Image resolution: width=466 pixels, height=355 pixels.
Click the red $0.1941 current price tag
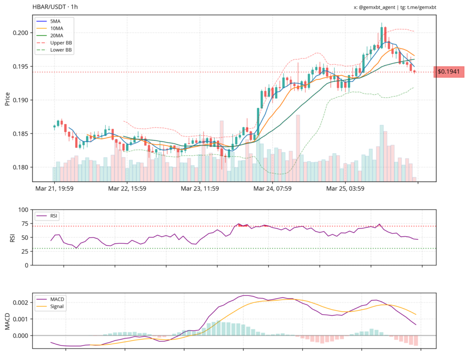coord(449,72)
